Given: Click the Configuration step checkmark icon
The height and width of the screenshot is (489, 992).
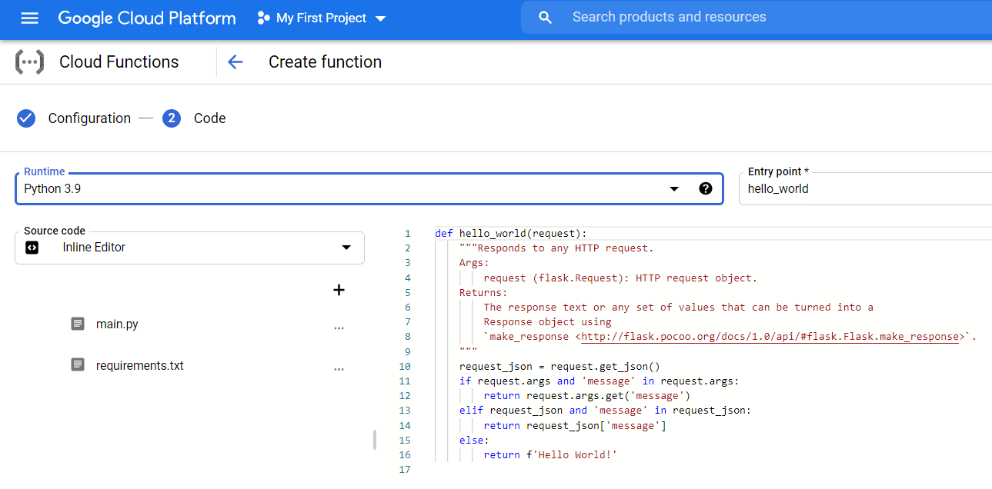Looking at the screenshot, I should tap(26, 118).
